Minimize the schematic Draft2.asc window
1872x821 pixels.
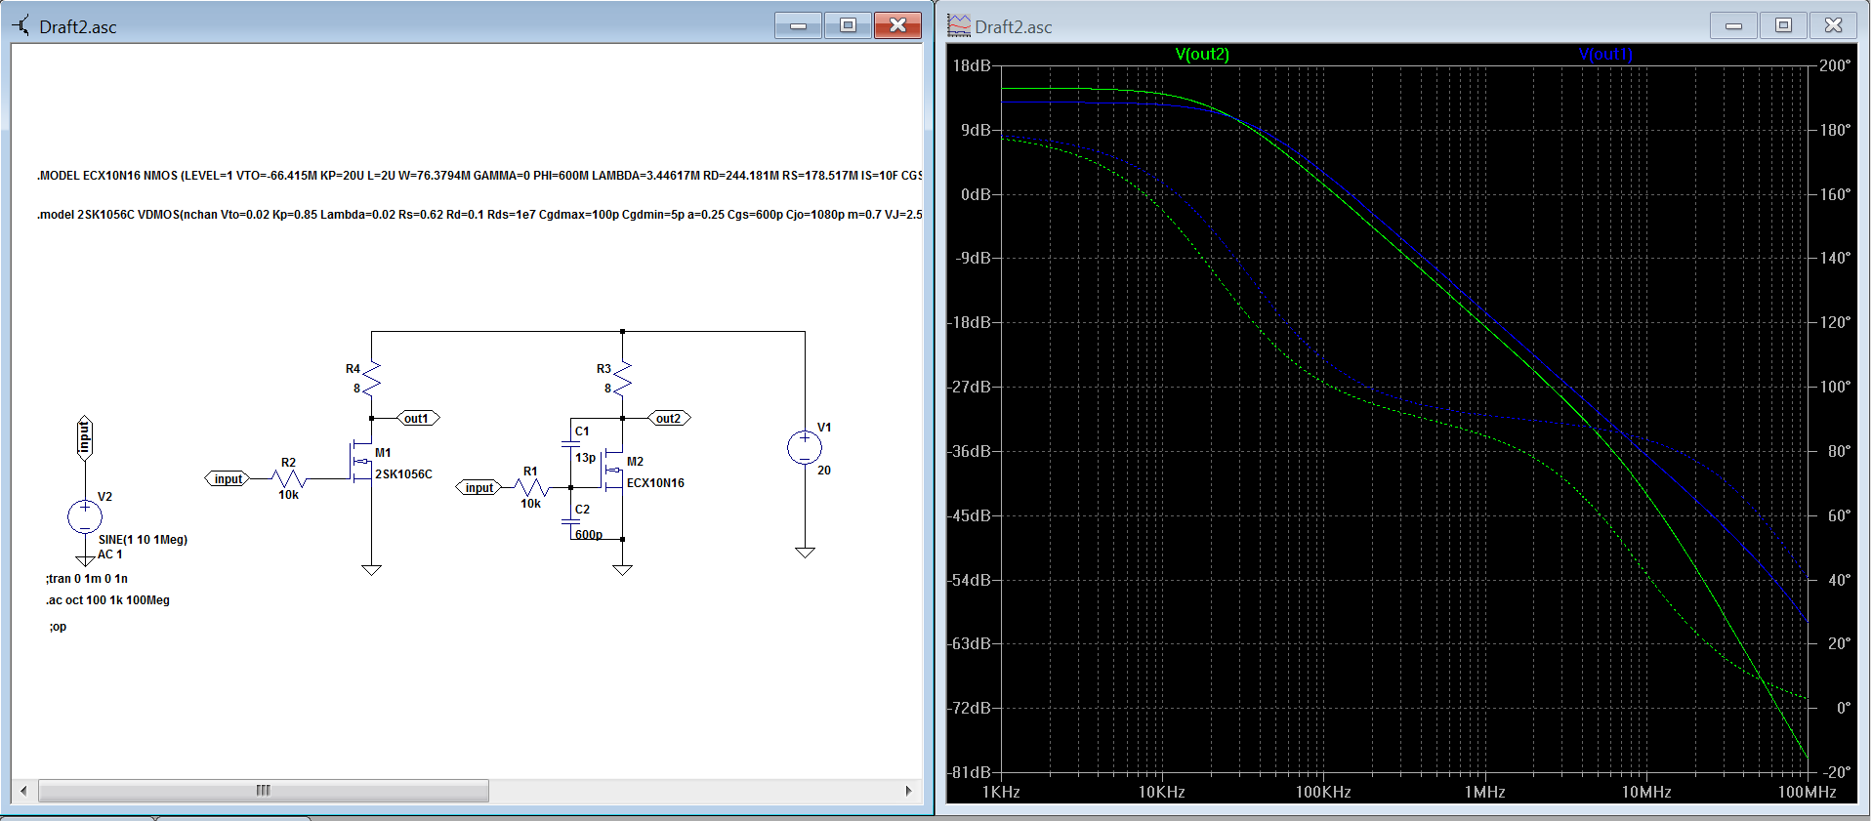pyautogui.click(x=799, y=25)
